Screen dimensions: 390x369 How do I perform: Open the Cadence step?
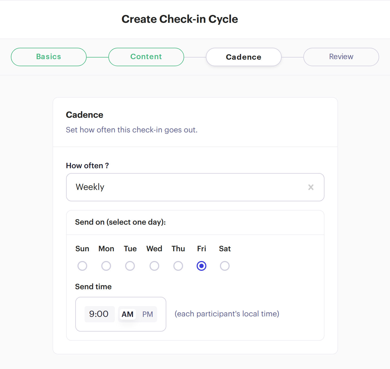coord(244,57)
